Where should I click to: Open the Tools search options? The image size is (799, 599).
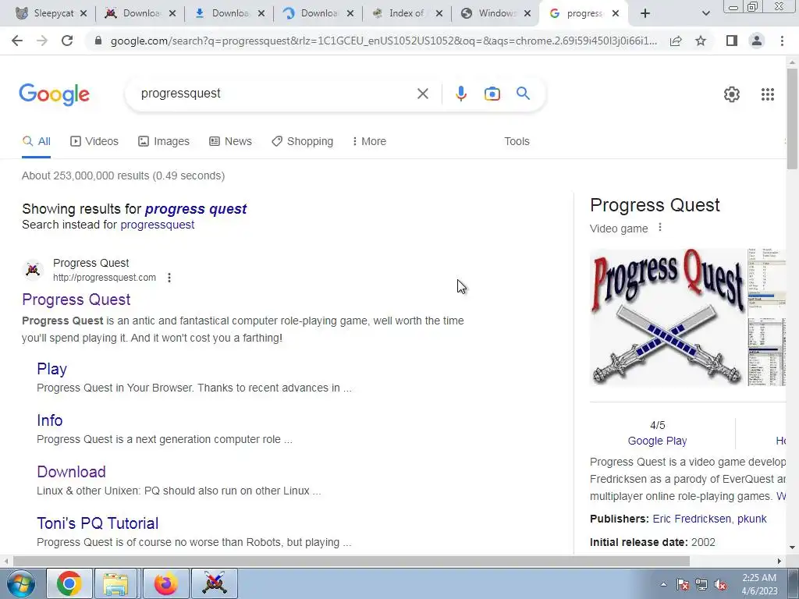pyautogui.click(x=517, y=142)
